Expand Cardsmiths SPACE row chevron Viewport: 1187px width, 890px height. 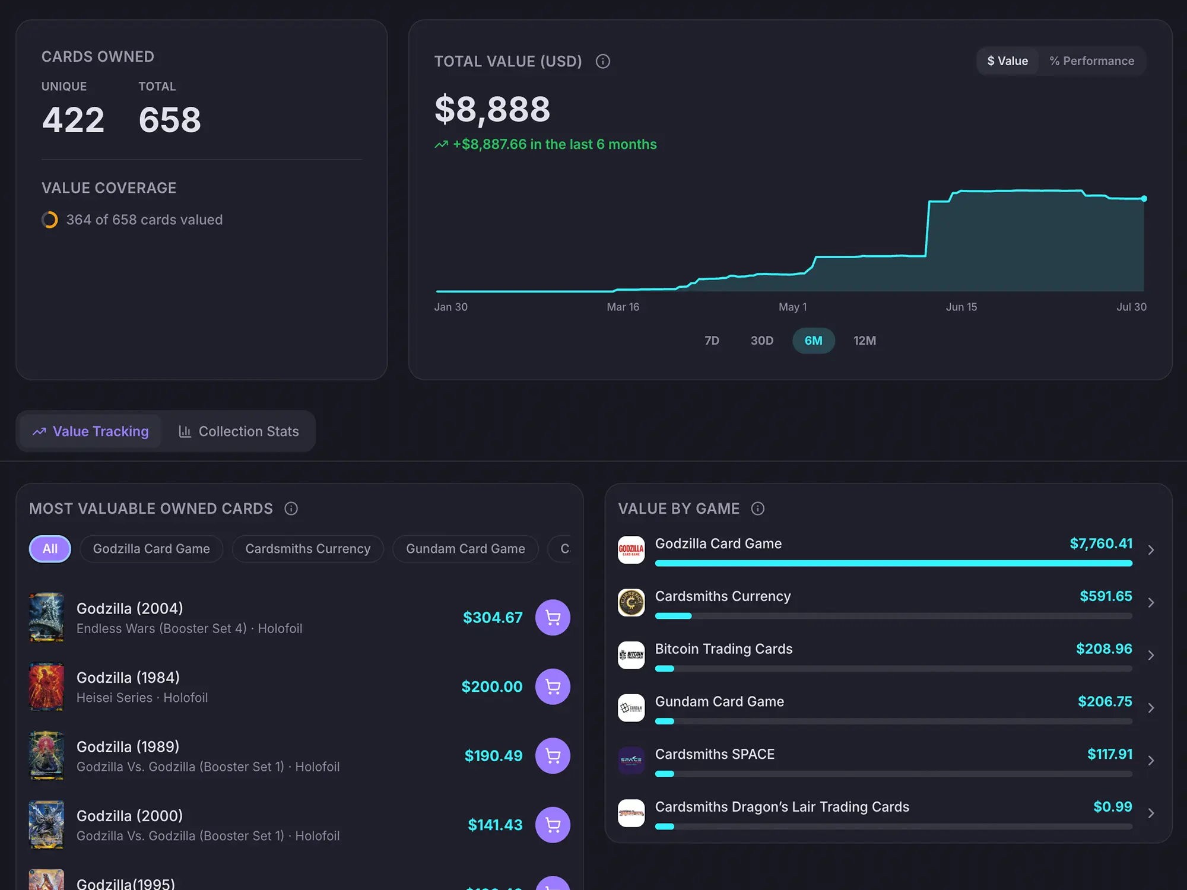click(1151, 761)
